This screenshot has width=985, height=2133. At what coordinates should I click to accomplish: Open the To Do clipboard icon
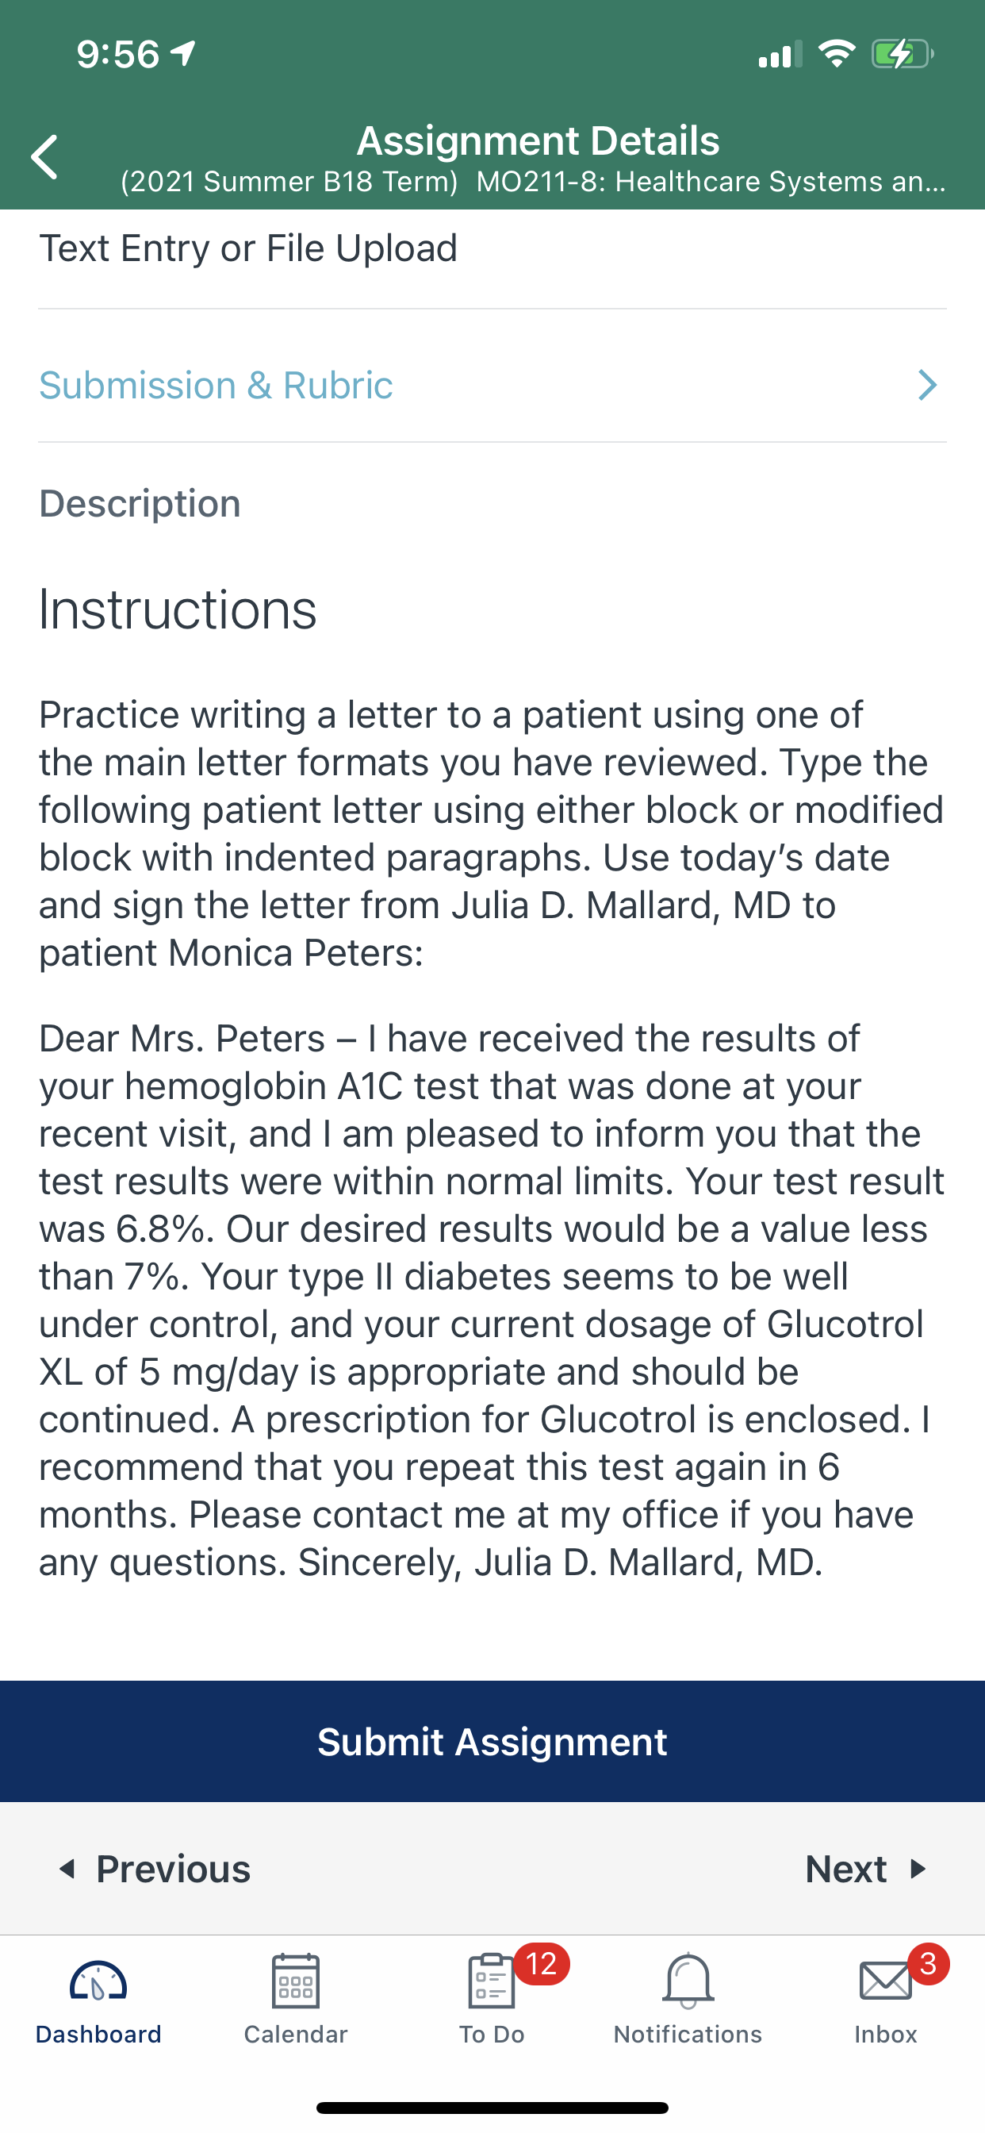(492, 1981)
